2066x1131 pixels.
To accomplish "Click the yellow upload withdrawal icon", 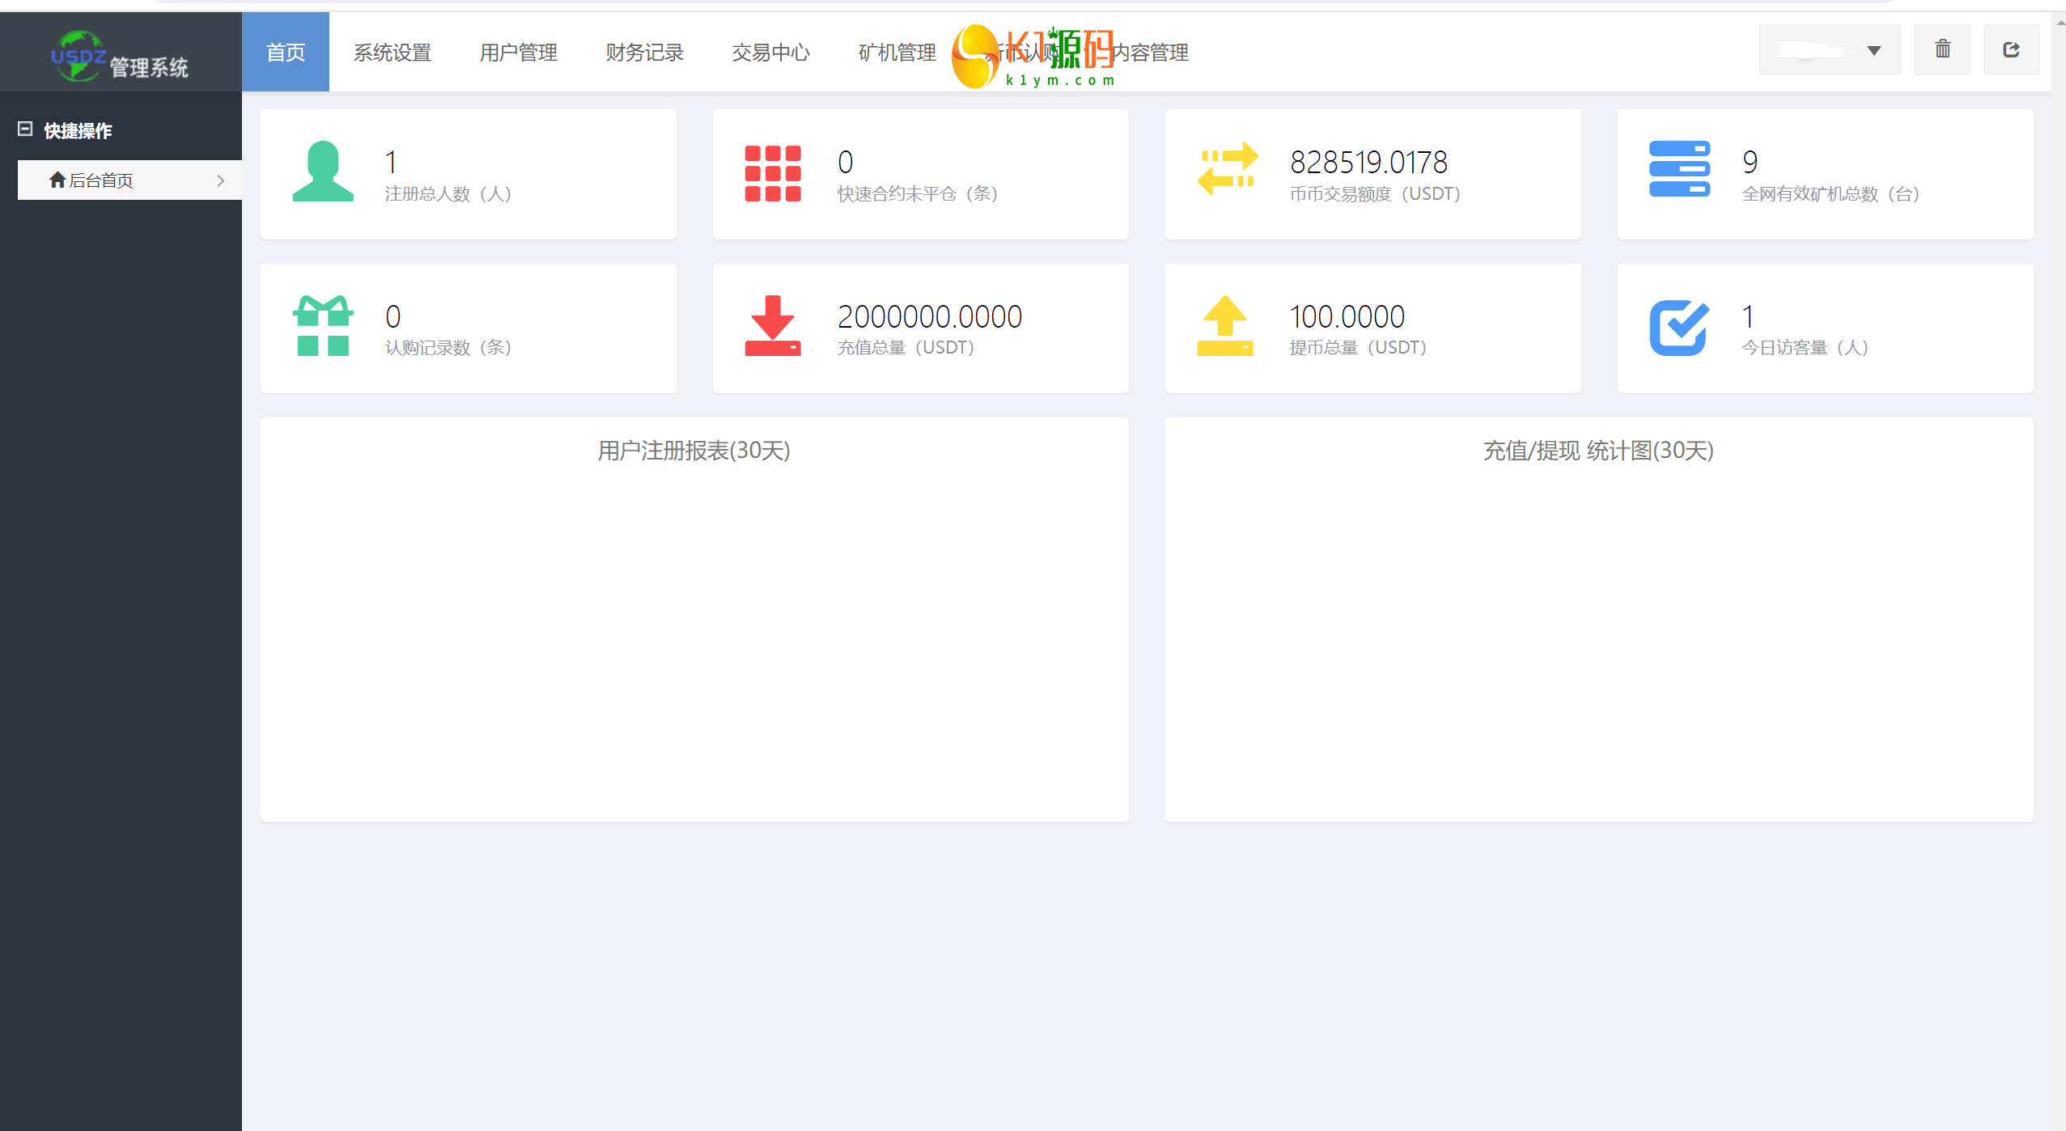I will (1224, 326).
